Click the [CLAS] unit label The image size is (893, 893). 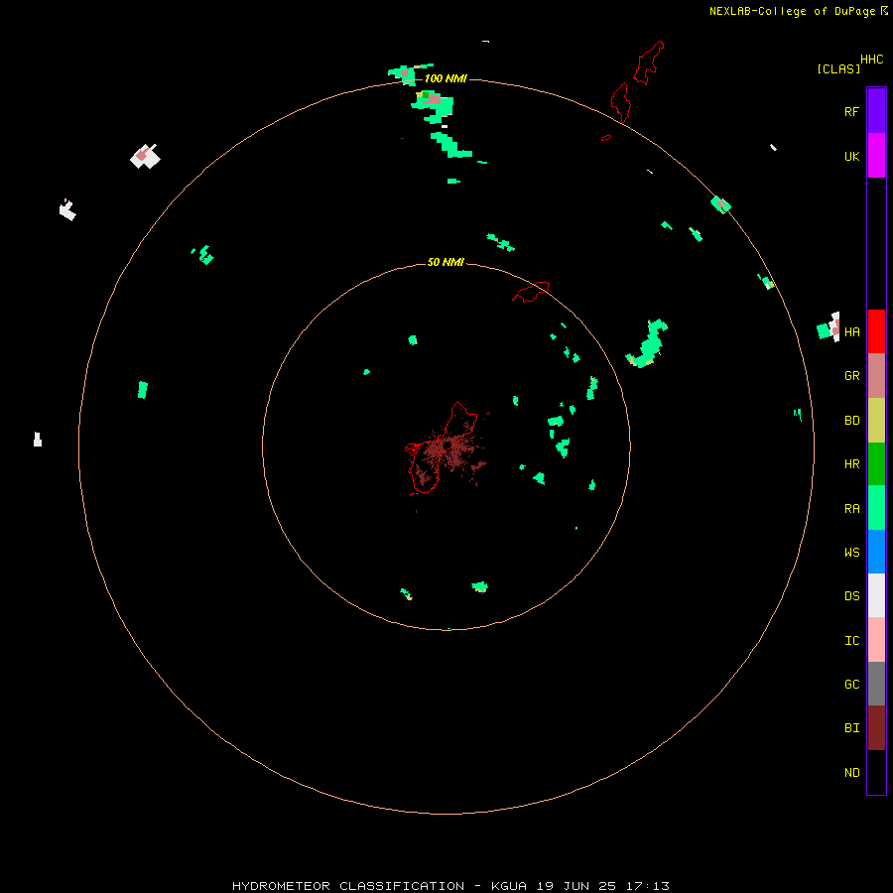click(x=838, y=68)
